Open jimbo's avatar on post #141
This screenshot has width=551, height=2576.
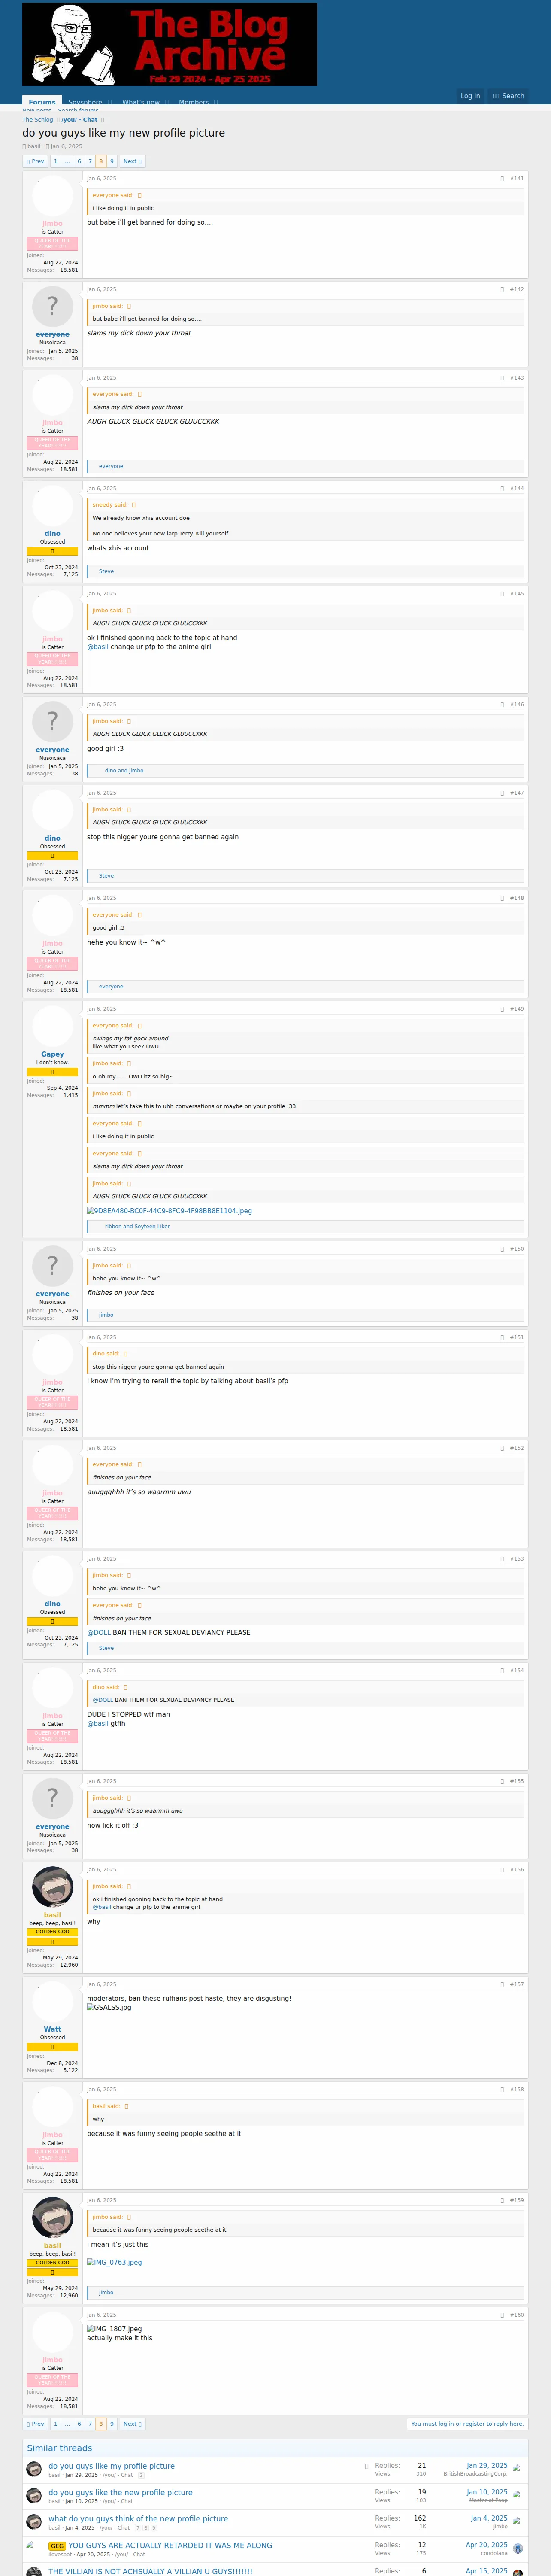point(52,196)
